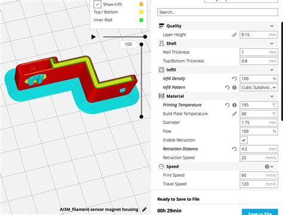Click the Quality category icon

(x=161, y=26)
